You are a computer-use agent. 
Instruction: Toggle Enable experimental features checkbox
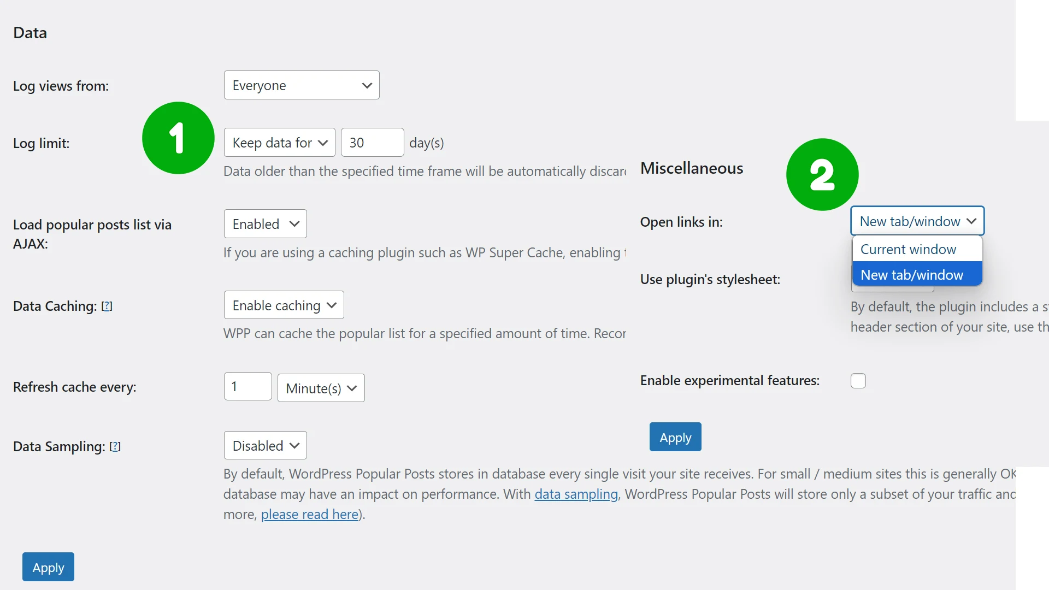coord(858,381)
